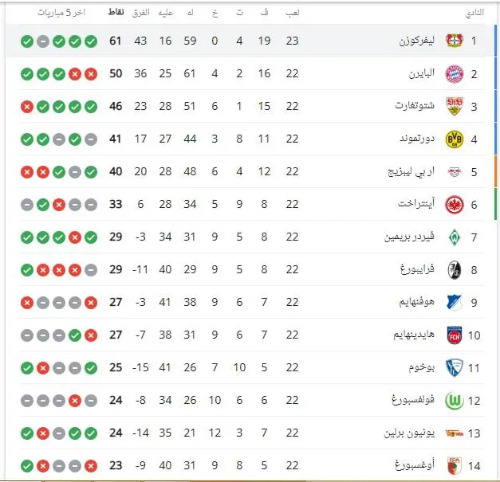Click the single red loss icon for Eintracht

point(59,205)
